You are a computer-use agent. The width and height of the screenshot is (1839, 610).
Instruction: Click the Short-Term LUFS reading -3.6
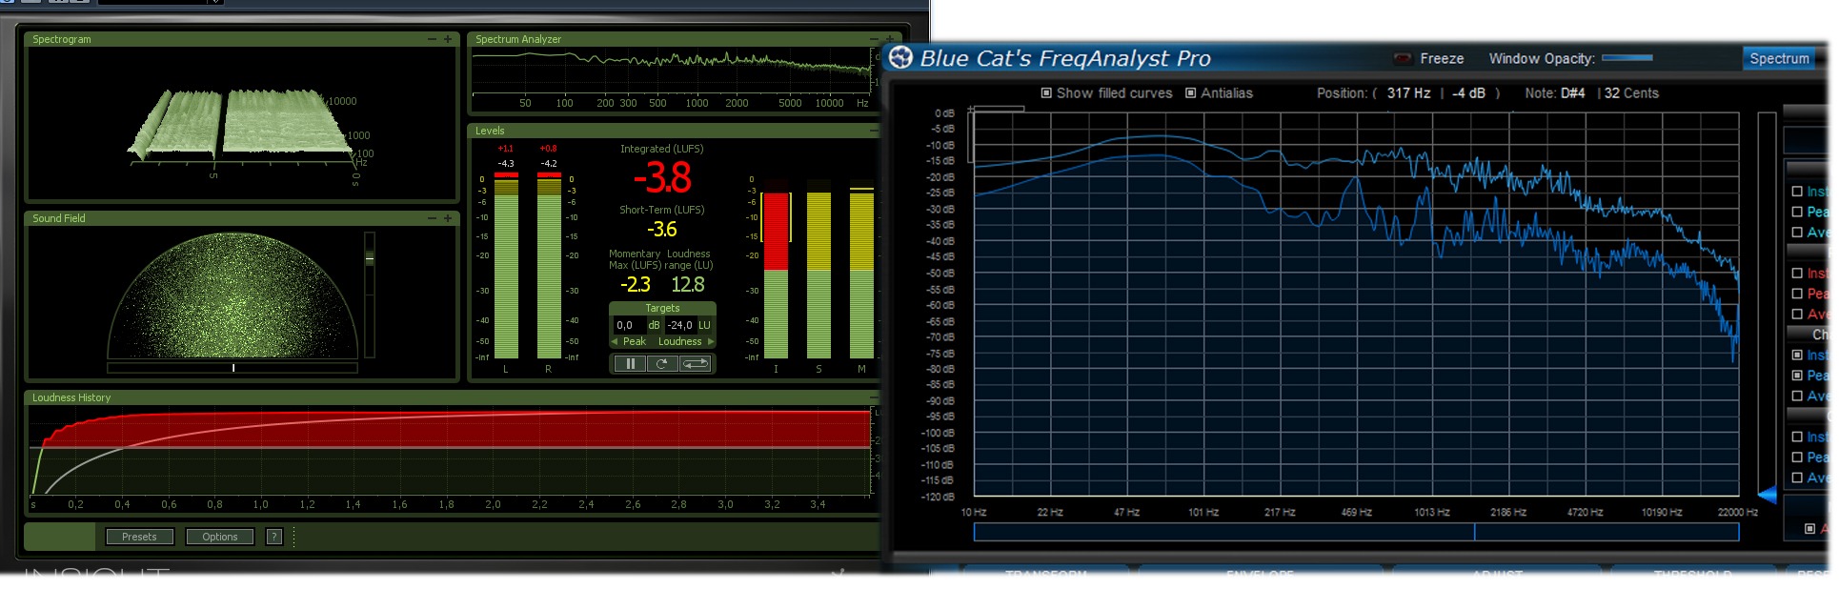coord(662,230)
